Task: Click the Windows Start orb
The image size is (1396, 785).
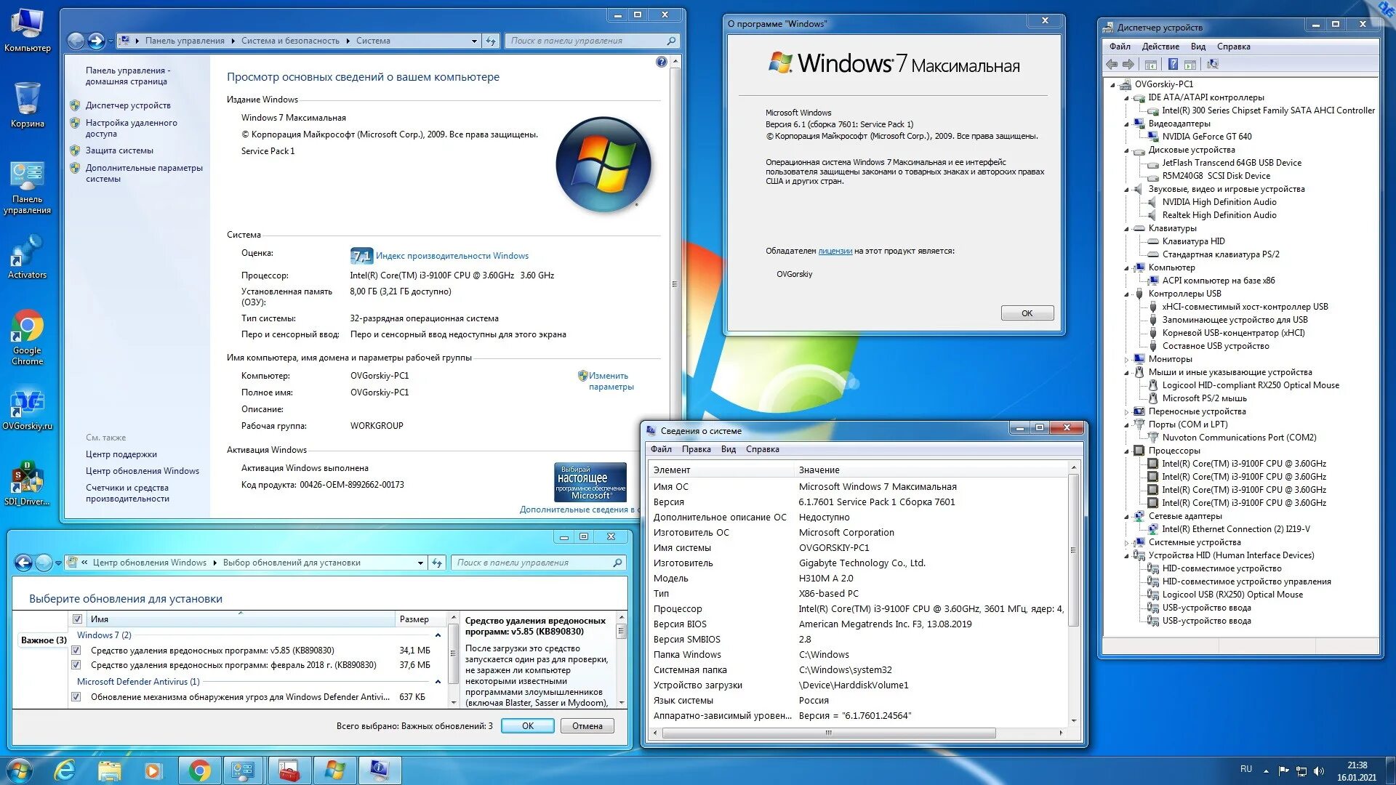Action: coord(20,770)
